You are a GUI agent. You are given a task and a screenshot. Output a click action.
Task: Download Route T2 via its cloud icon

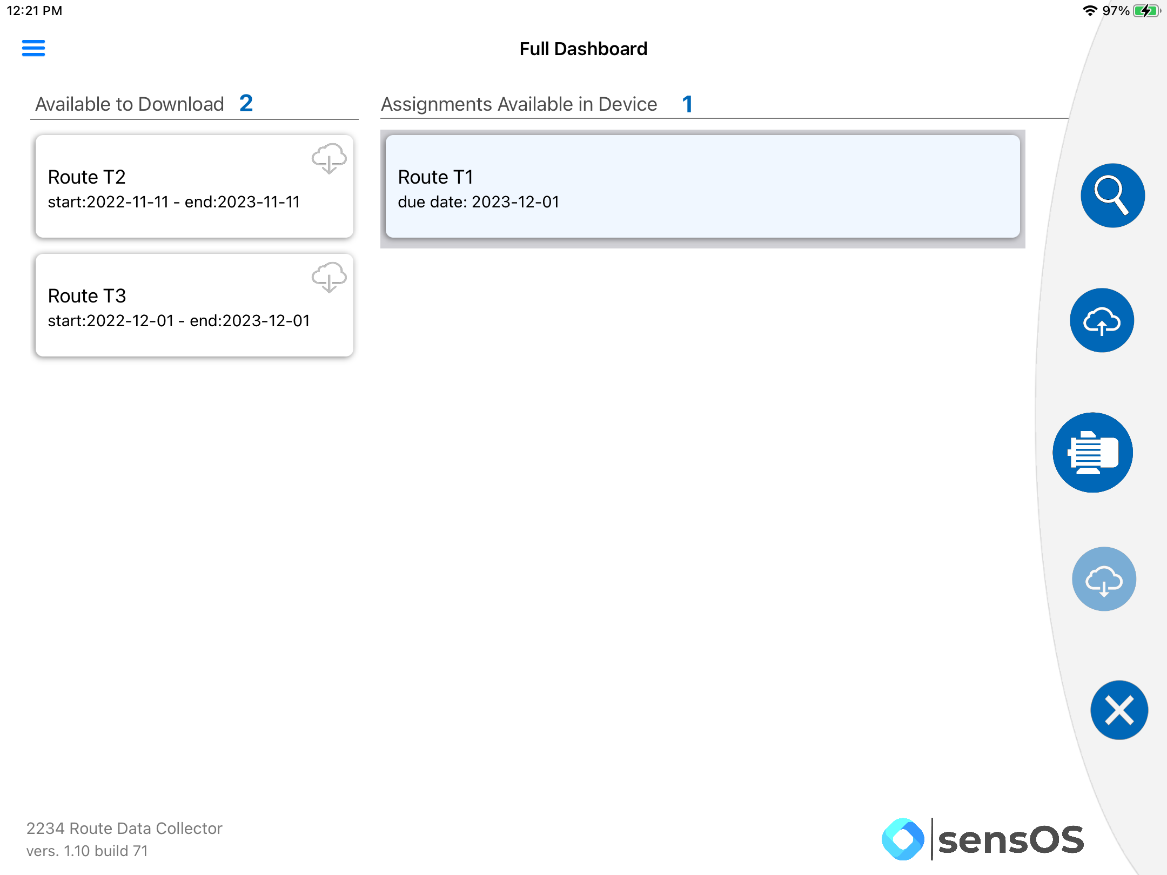(329, 159)
